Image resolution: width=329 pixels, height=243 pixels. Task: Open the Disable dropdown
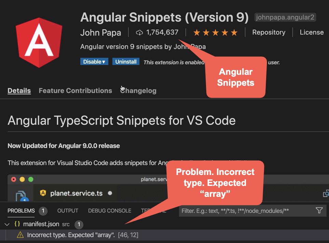point(94,62)
